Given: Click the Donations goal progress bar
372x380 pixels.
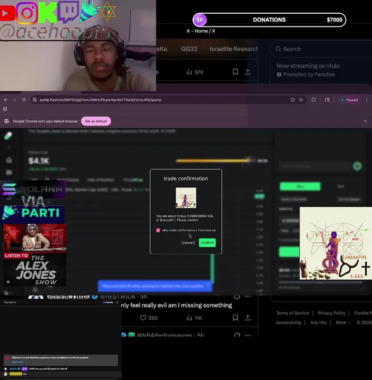Looking at the screenshot, I should tap(269, 20).
